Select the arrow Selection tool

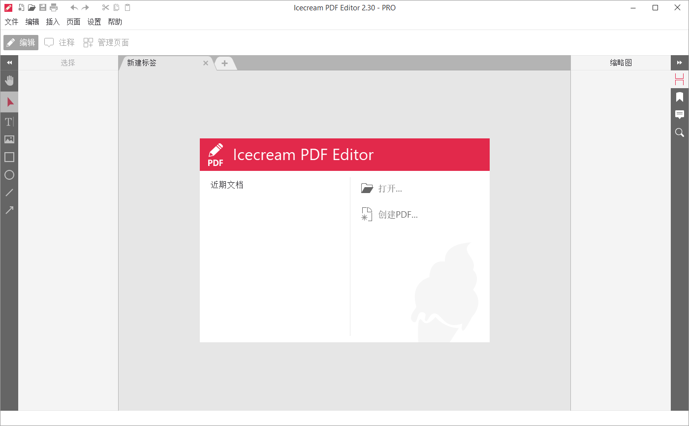(x=9, y=102)
